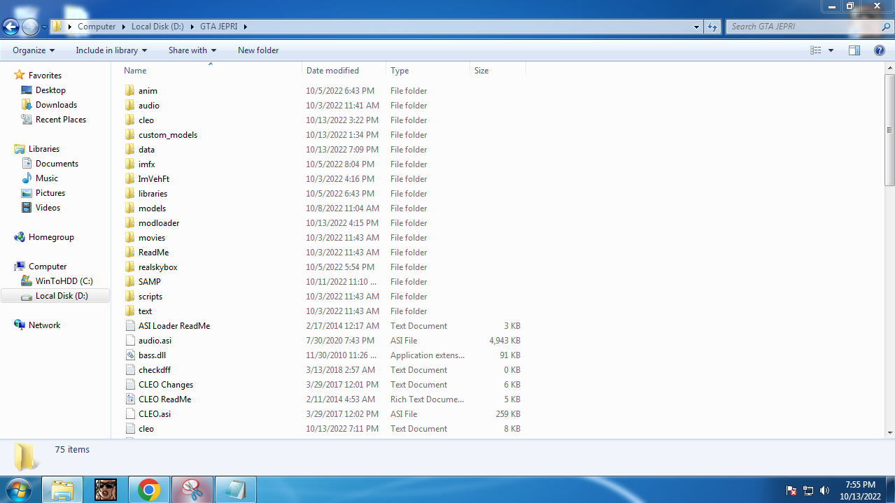Click the refresh button beside address bar
Viewport: 895px width, 503px height.
pyautogui.click(x=712, y=27)
